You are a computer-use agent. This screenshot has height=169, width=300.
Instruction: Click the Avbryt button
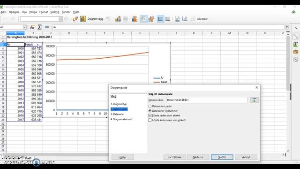[246, 157]
